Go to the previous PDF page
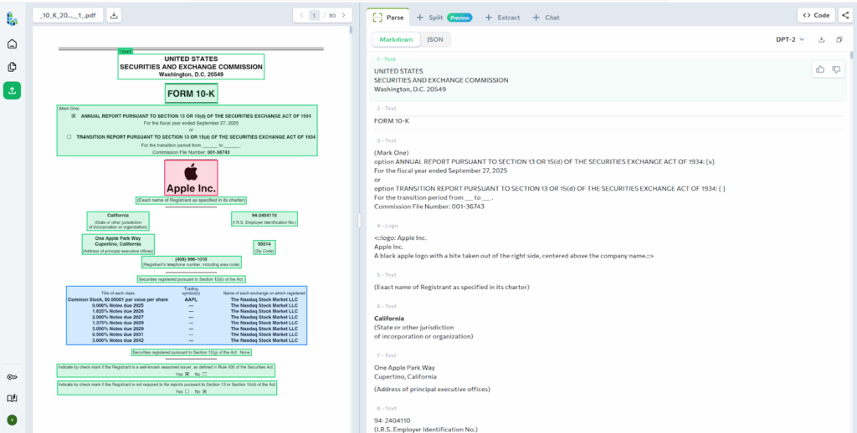This screenshot has width=857, height=433. (300, 15)
